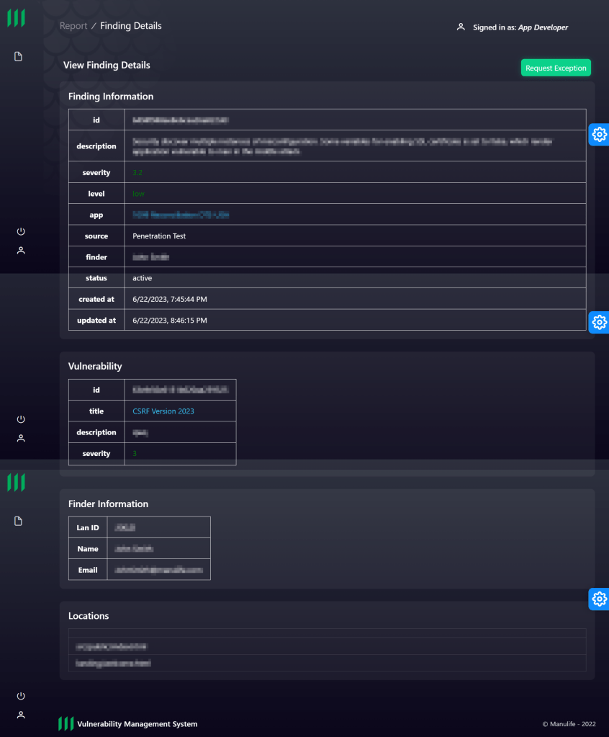Click the footer logo beside Vulnerability Management System
The height and width of the screenshot is (737, 609).
pyautogui.click(x=66, y=723)
